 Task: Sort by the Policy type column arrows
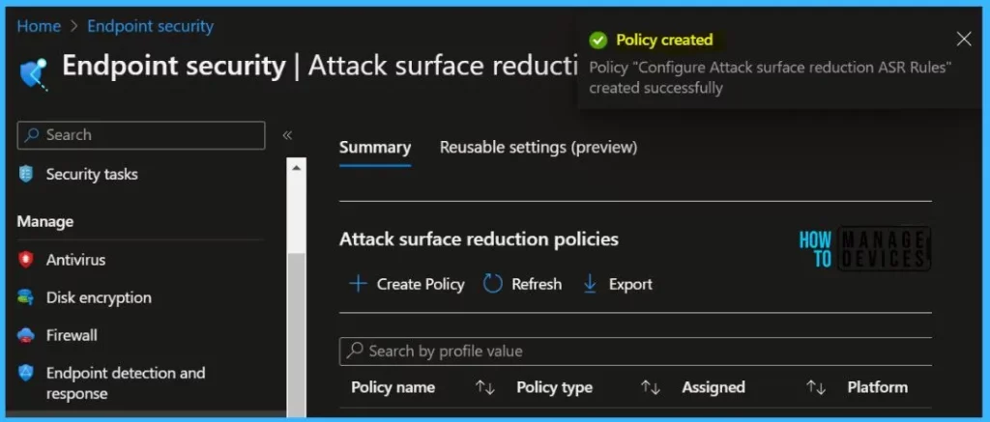[651, 387]
